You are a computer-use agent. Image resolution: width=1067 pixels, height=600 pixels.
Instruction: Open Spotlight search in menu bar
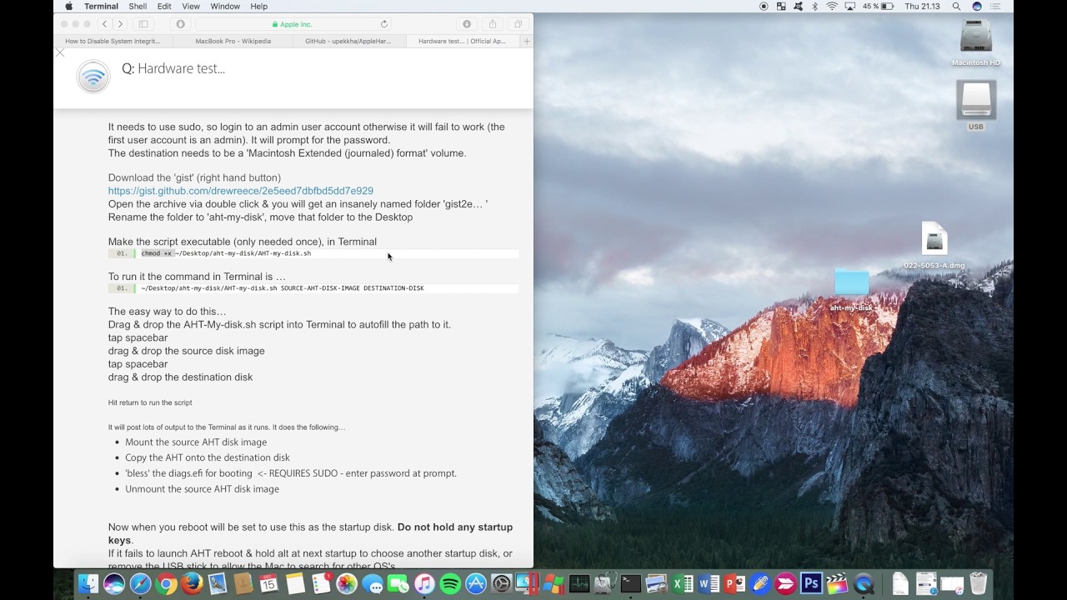click(956, 6)
